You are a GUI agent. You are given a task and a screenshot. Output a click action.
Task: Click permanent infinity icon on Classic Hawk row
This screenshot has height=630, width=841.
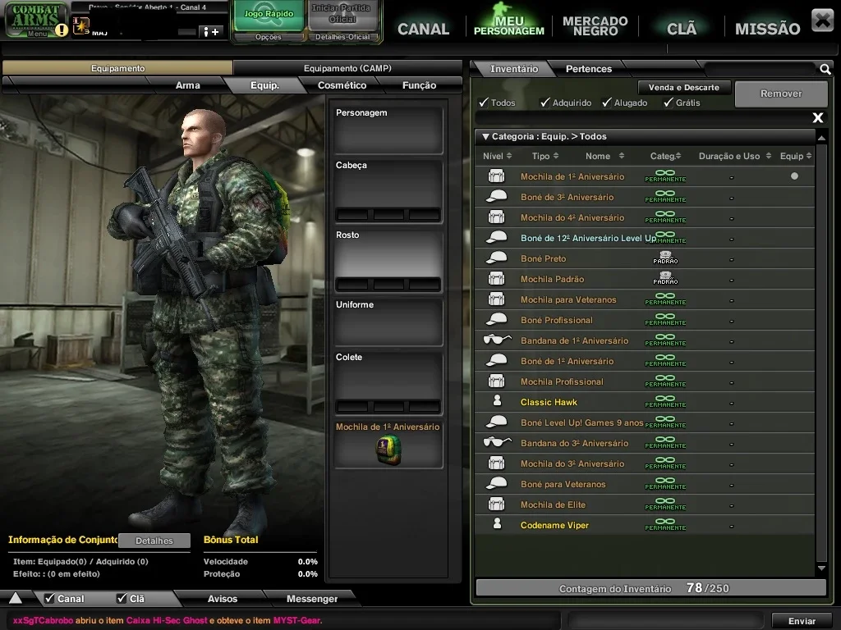(x=665, y=402)
